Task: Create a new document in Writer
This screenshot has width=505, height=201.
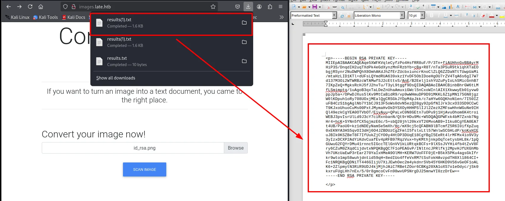Action: click(294, 7)
